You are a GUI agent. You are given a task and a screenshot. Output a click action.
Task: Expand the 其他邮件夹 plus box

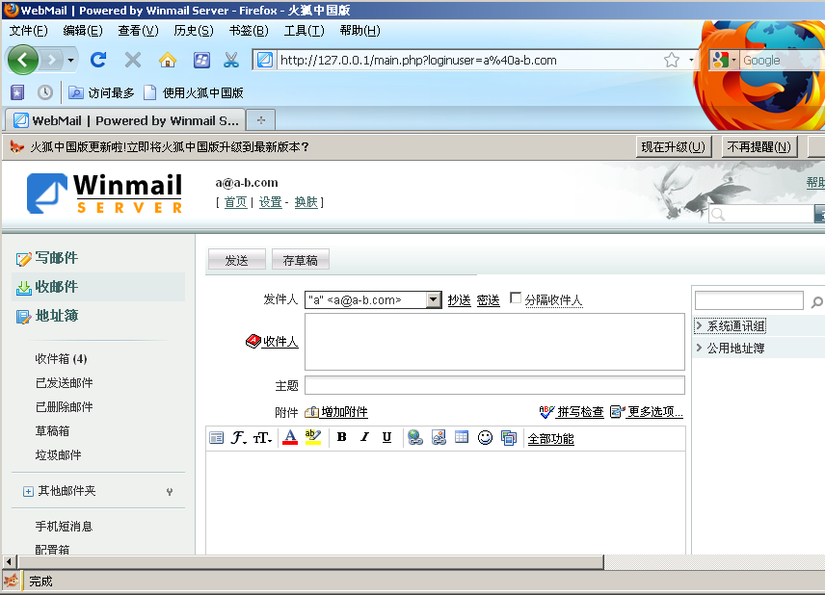pyautogui.click(x=28, y=491)
